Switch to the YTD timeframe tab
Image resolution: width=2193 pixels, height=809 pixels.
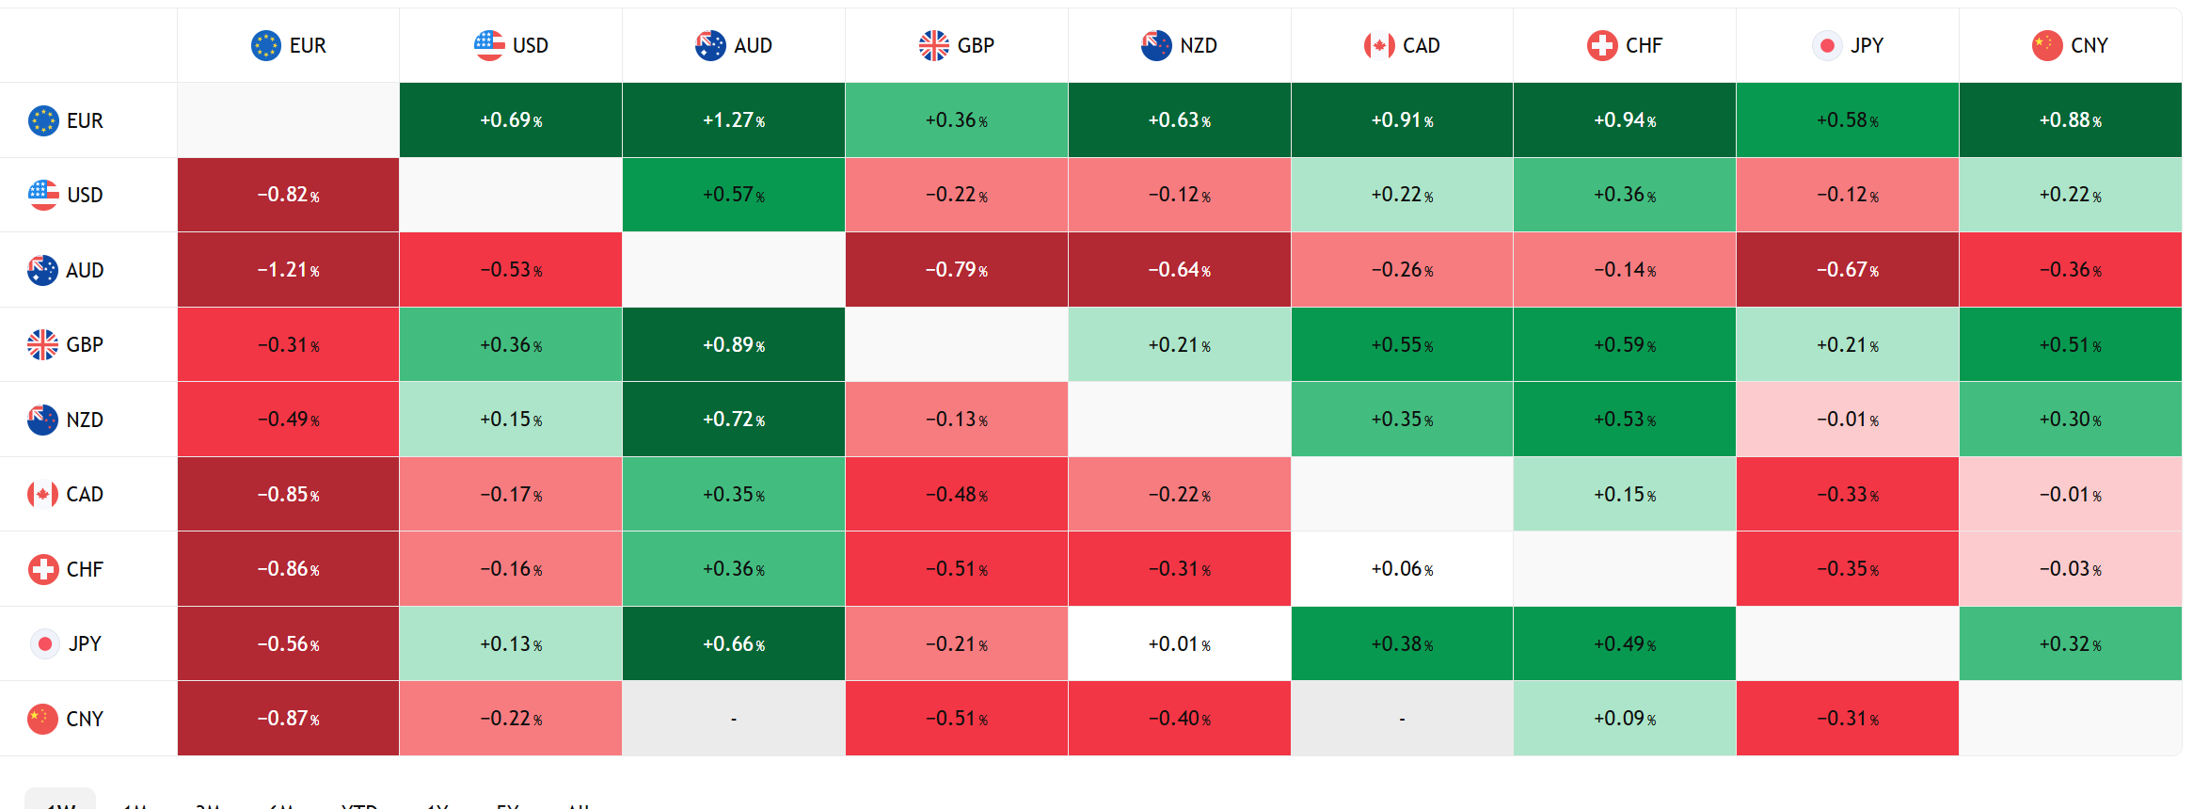359,802
